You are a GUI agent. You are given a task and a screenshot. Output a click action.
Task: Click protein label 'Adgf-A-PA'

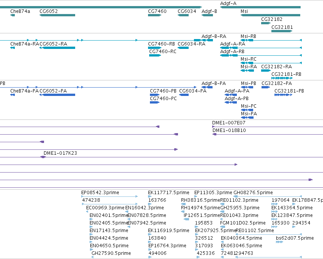pyautogui.click(x=237, y=91)
